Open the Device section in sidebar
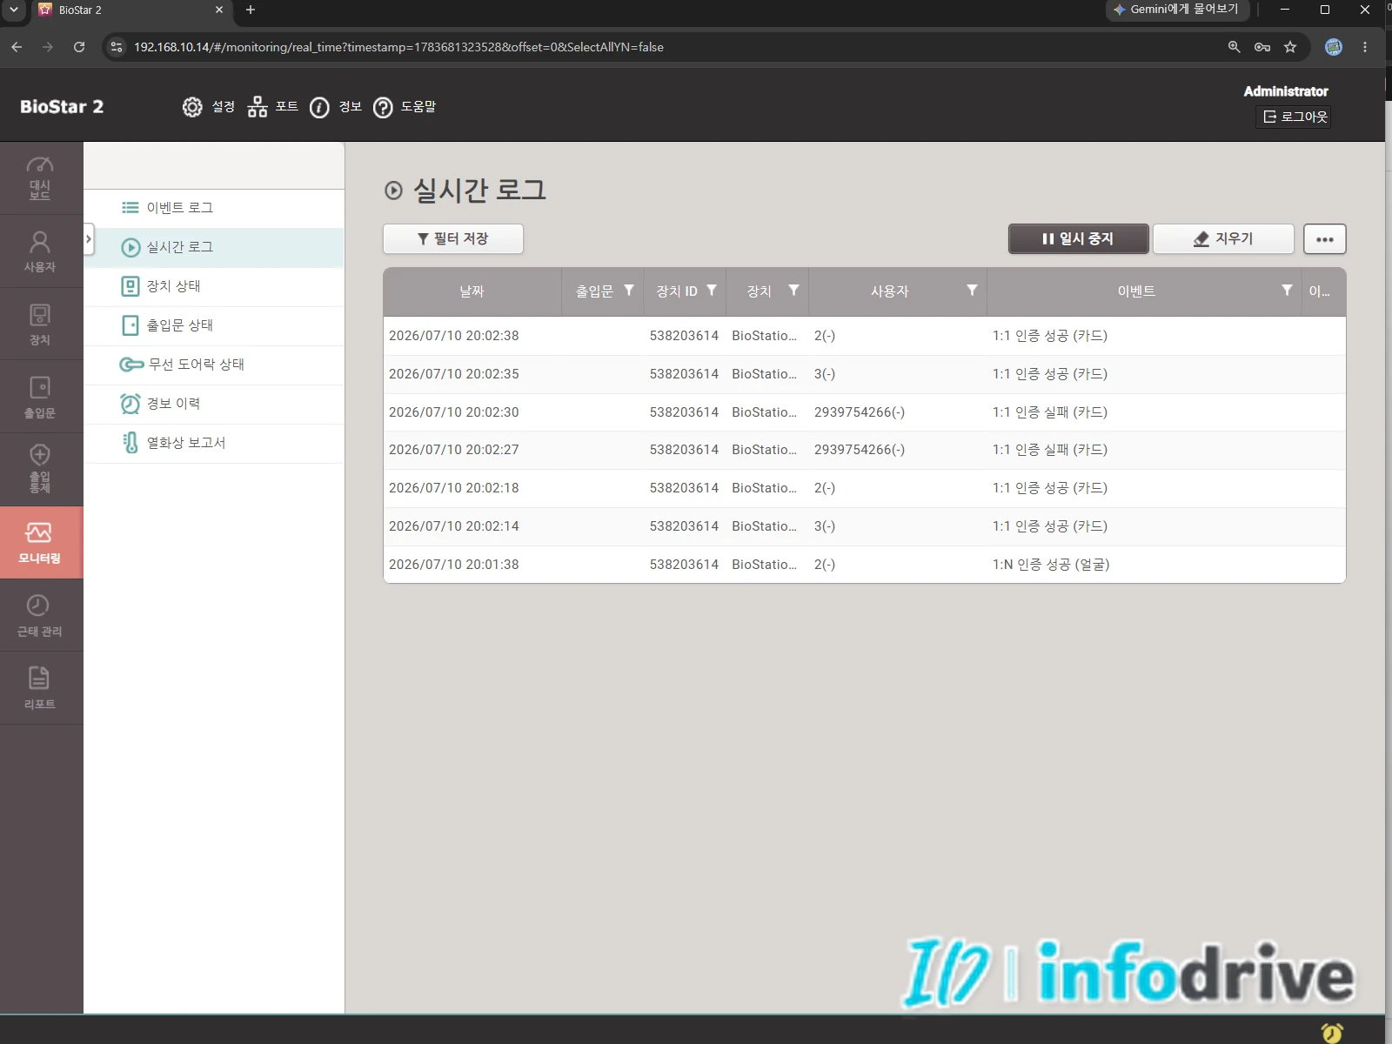 (41, 325)
